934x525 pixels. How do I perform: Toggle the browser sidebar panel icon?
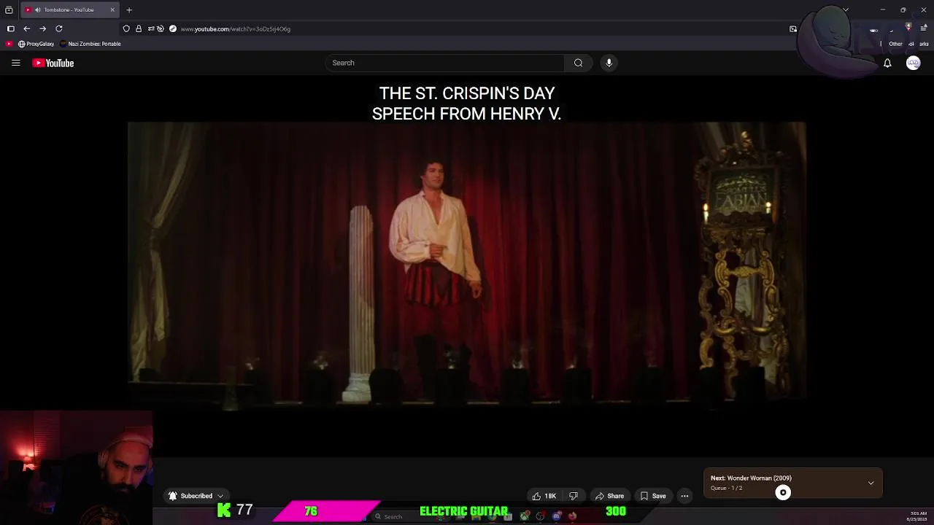(x=10, y=28)
